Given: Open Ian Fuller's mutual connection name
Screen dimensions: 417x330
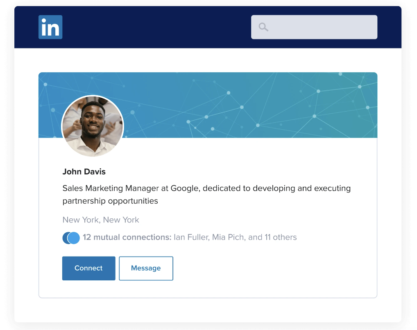Looking at the screenshot, I should tap(190, 237).
